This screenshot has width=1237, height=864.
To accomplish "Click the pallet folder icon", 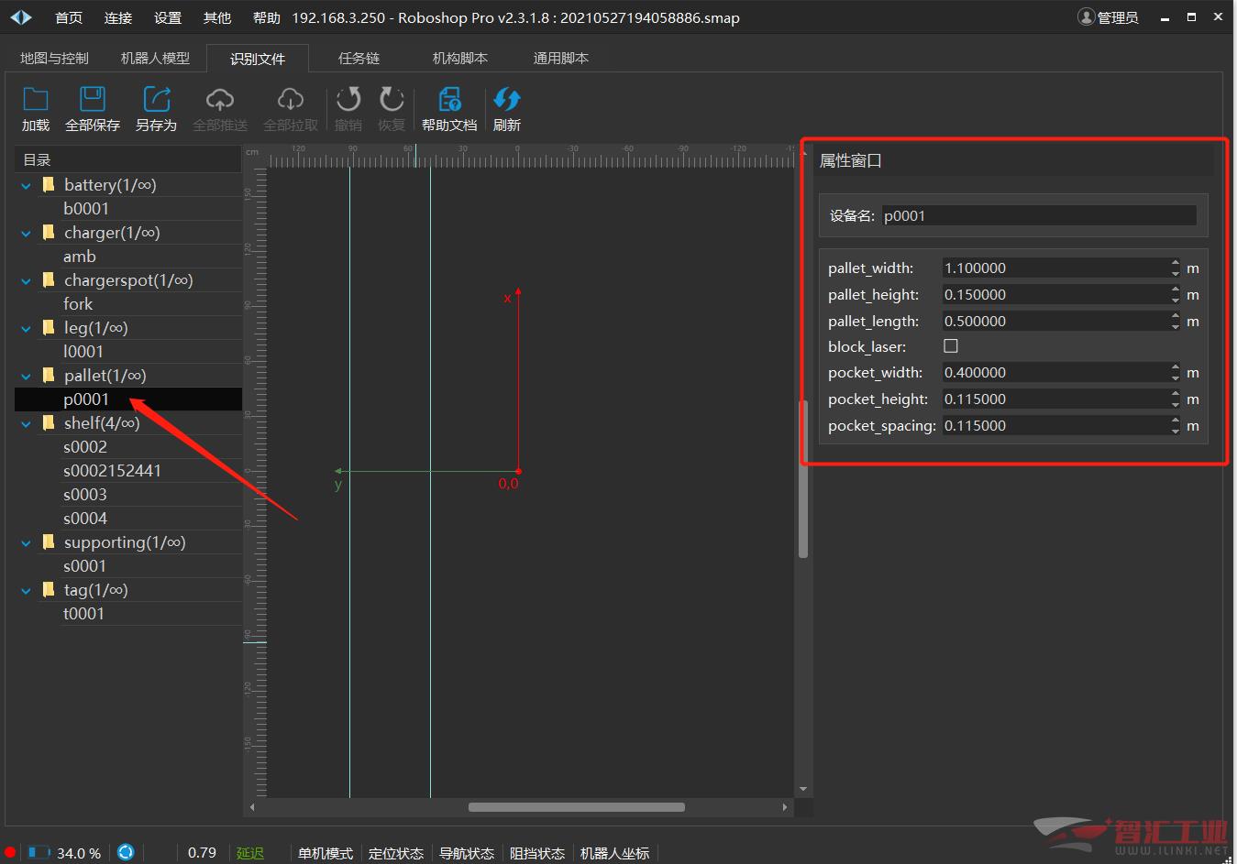I will [x=49, y=375].
